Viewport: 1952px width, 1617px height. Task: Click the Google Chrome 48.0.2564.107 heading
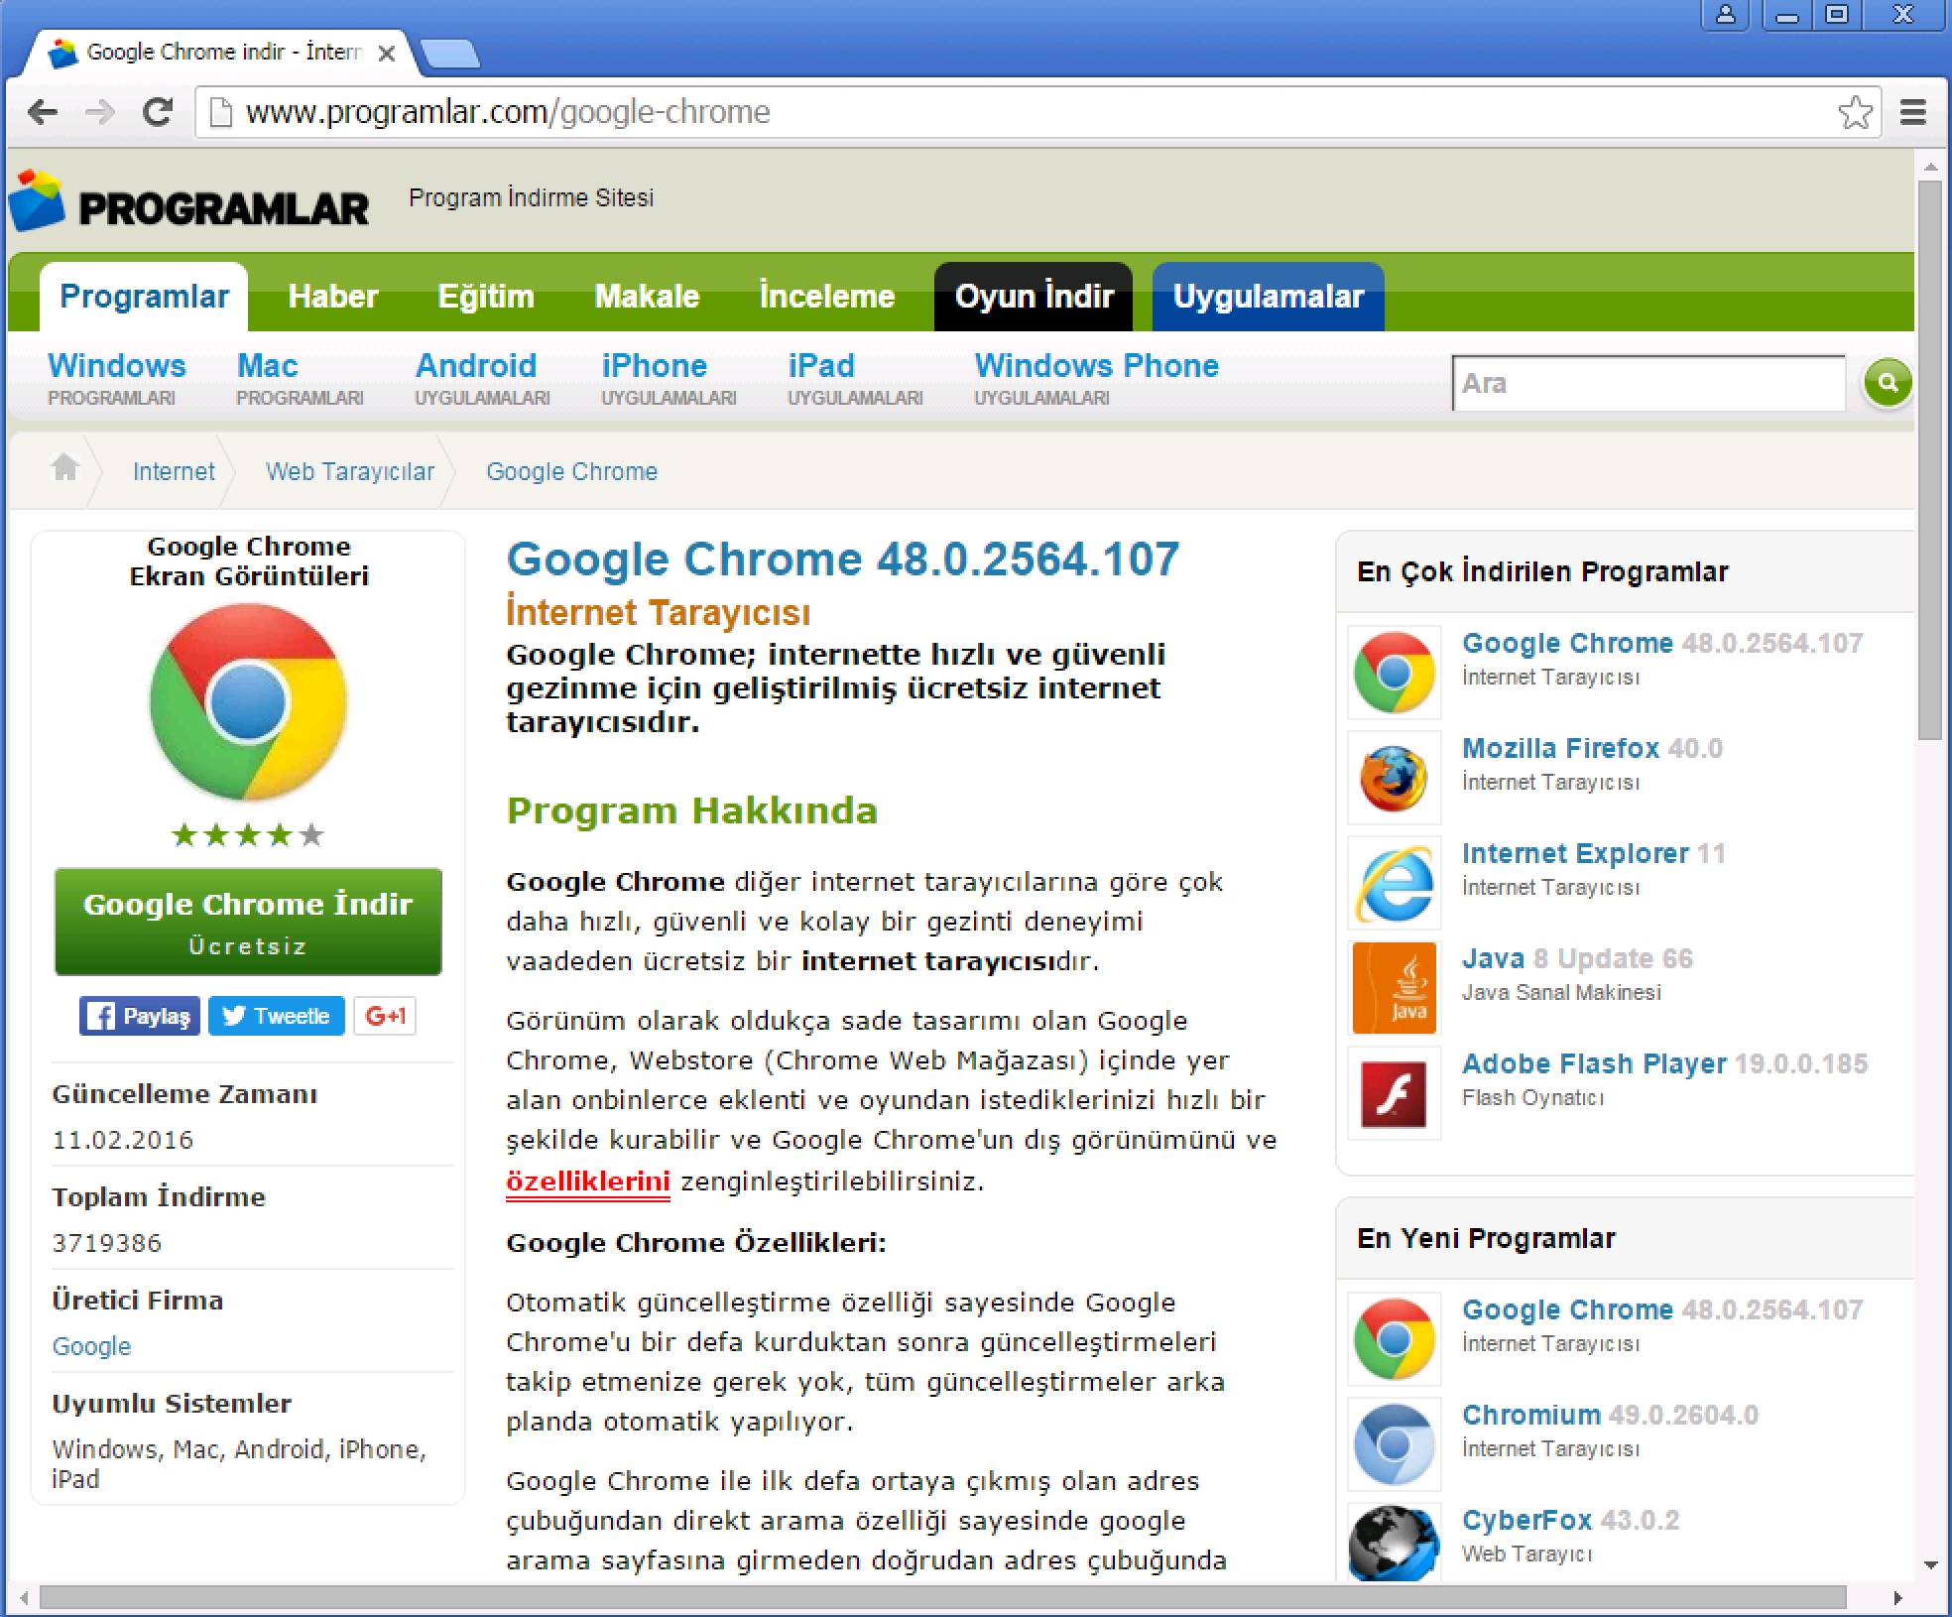point(843,559)
